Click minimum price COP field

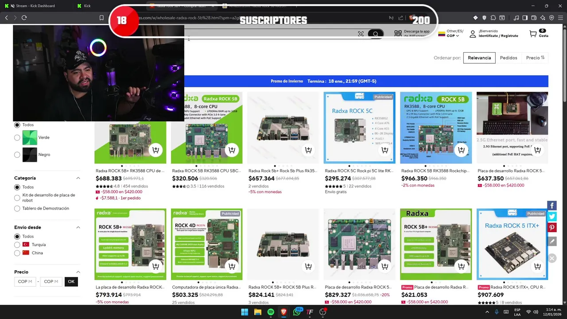pos(25,282)
